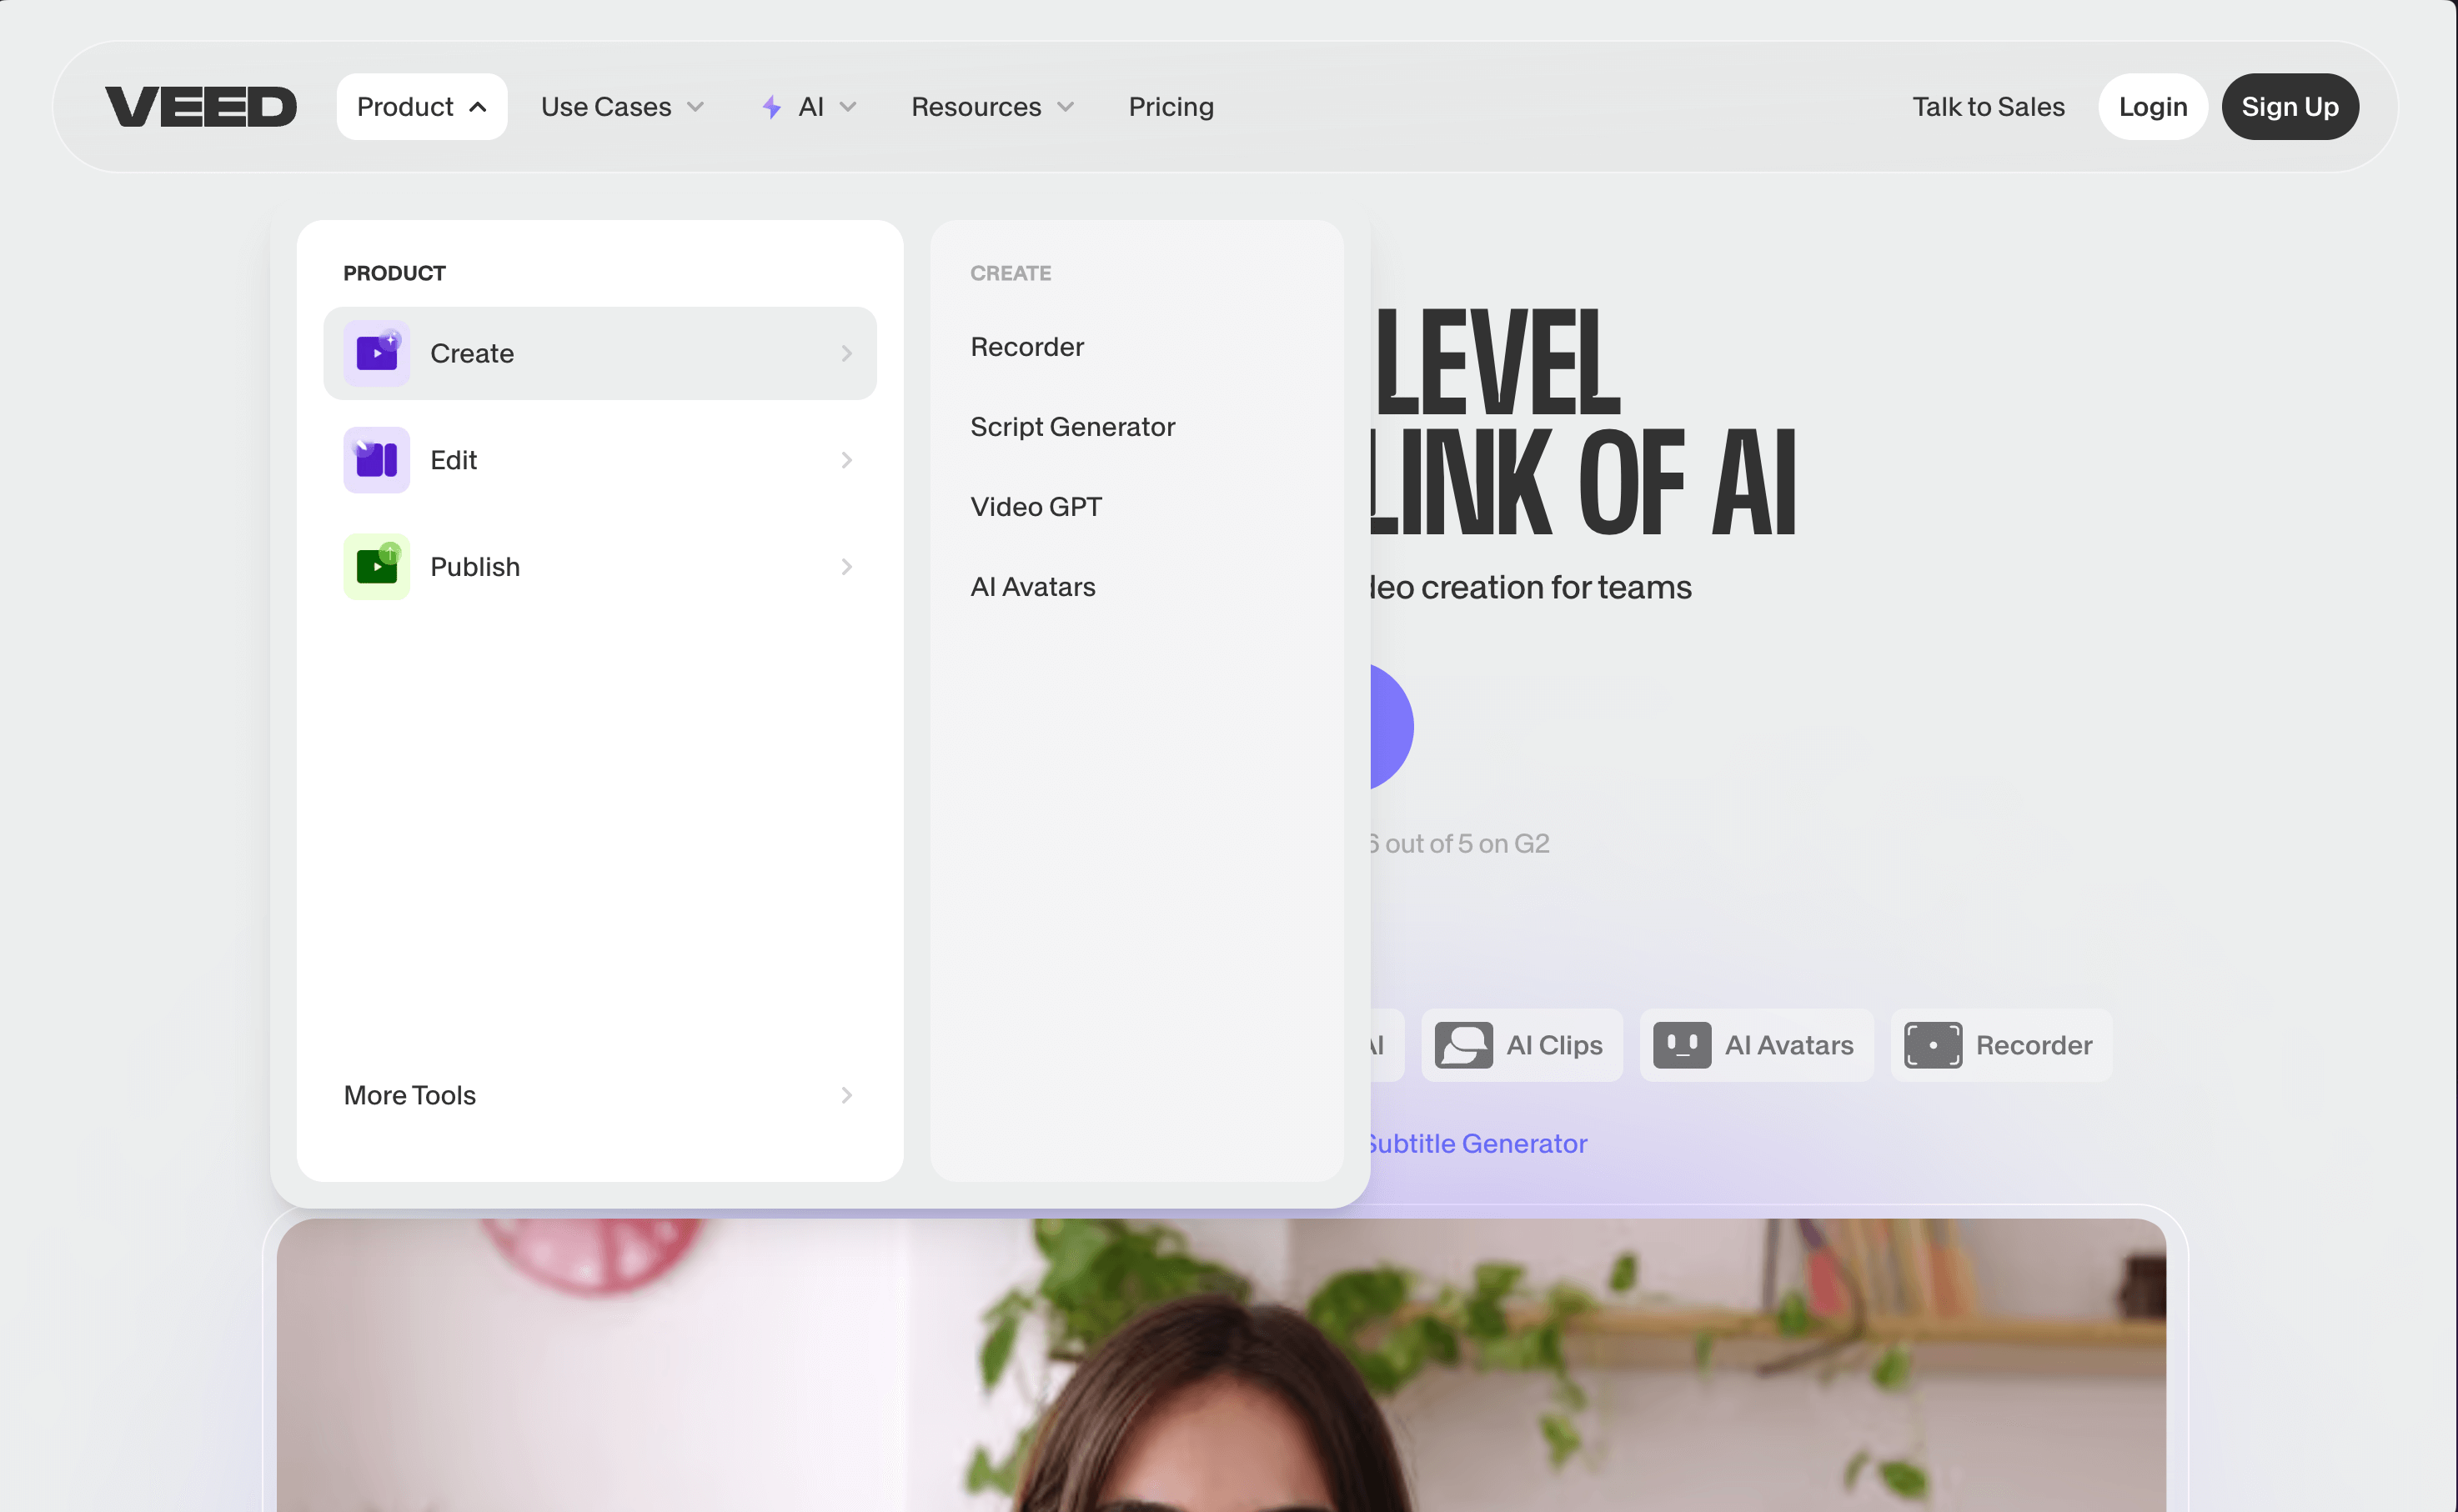Click the chevron beside More Tools
The height and width of the screenshot is (1512, 2458).
[x=847, y=1095]
